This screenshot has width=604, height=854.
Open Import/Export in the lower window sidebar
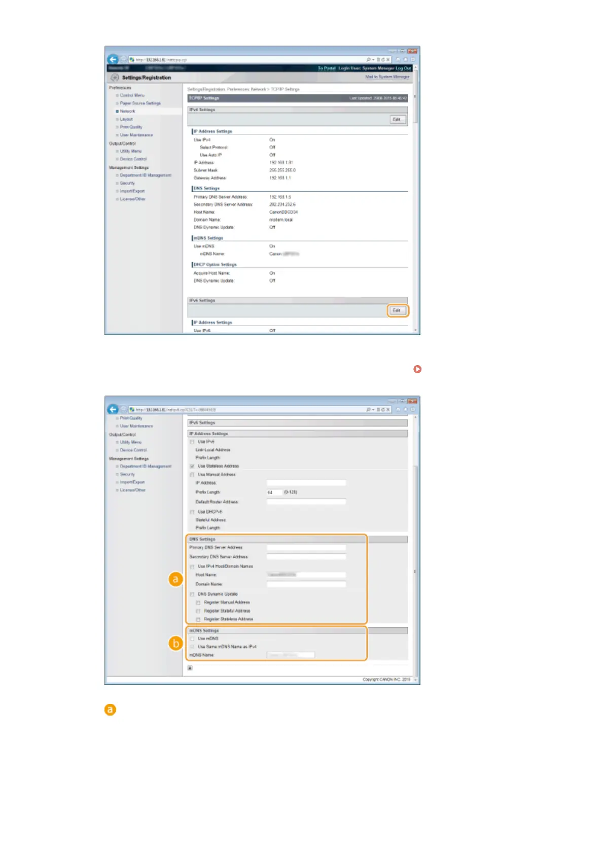click(132, 482)
